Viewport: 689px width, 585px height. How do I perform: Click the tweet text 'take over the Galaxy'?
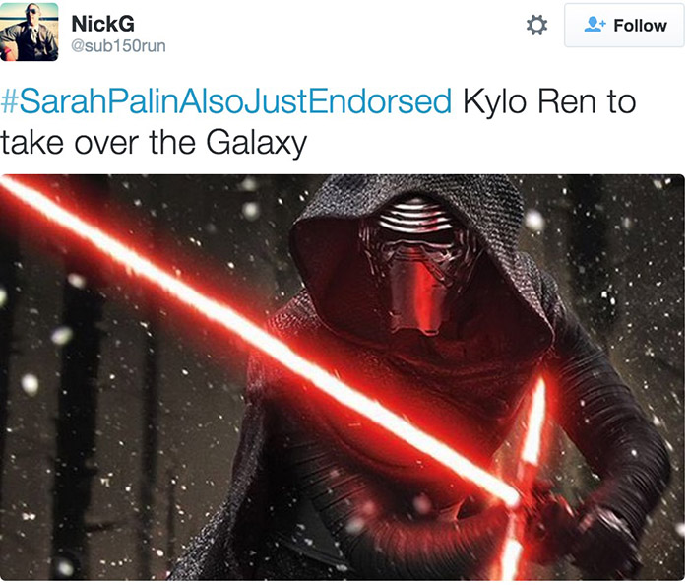[154, 143]
